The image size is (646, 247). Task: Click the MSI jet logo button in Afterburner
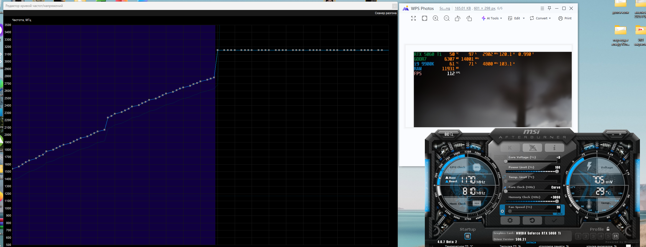532,148
